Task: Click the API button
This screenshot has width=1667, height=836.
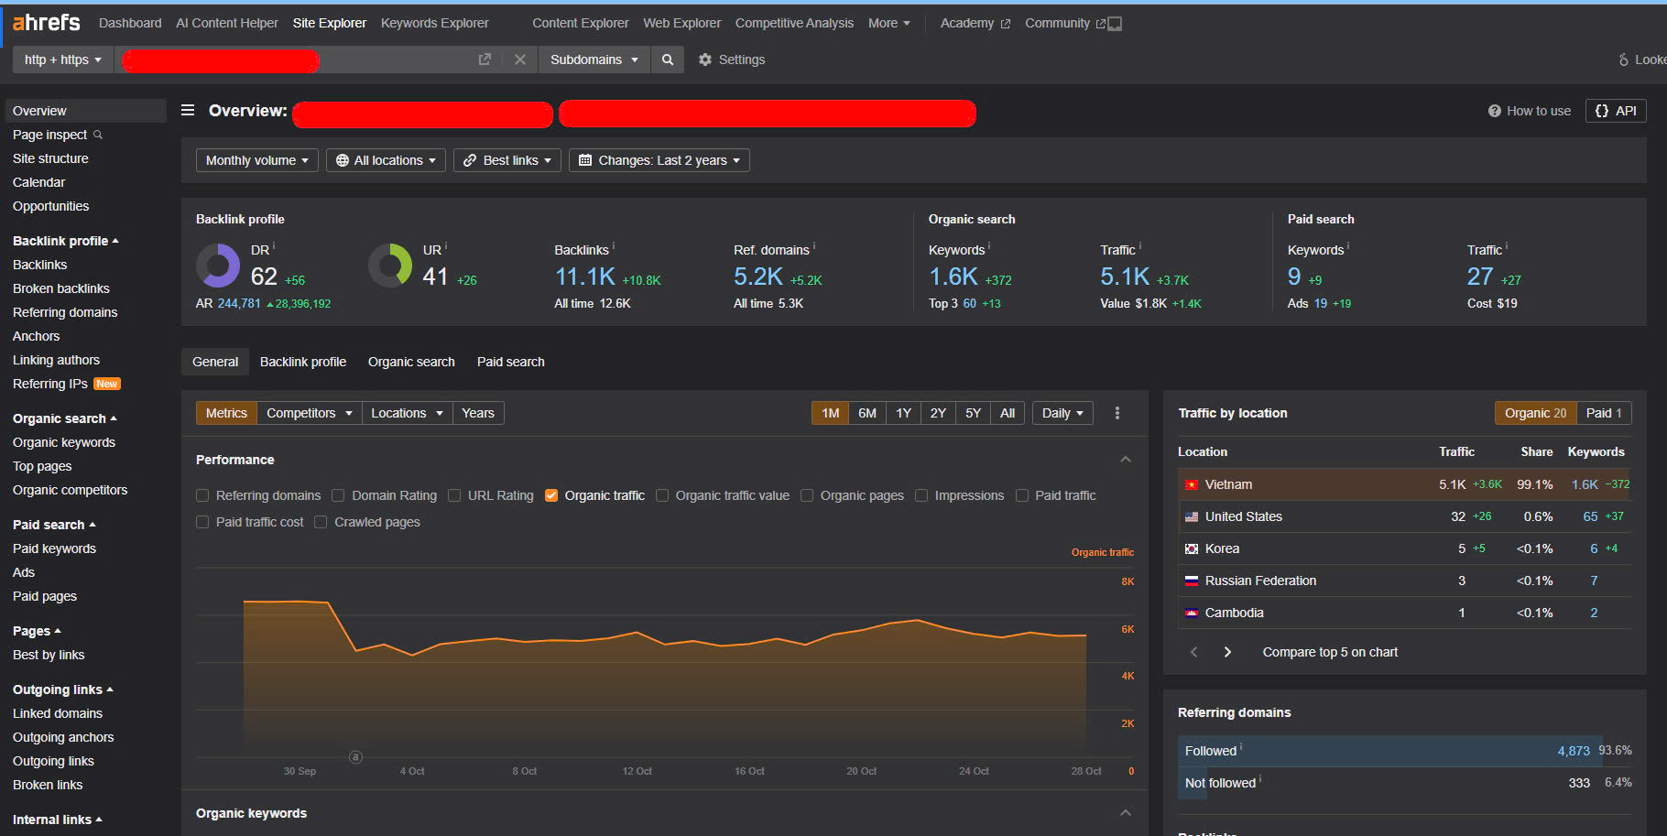Action: [x=1615, y=111]
